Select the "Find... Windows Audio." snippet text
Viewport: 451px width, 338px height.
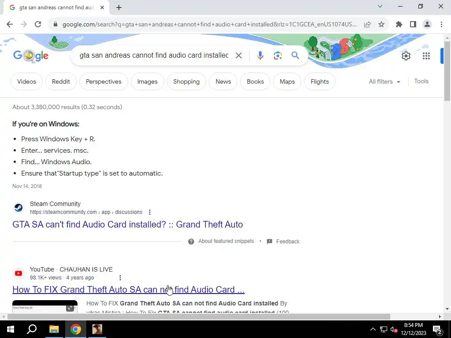[56, 162]
